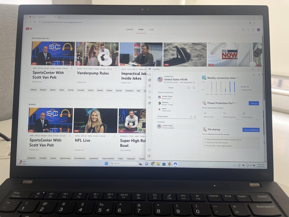
Task: Open the browser three-dot menu
Action: coord(260,23)
